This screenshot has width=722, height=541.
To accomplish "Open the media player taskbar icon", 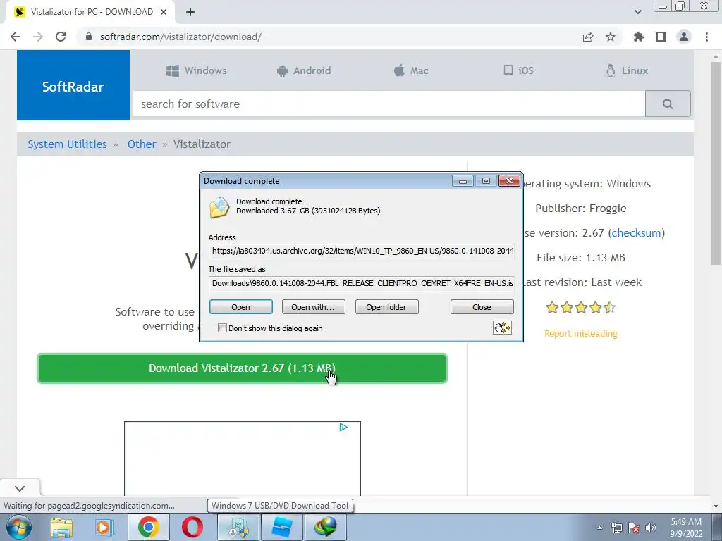I will pyautogui.click(x=104, y=527).
